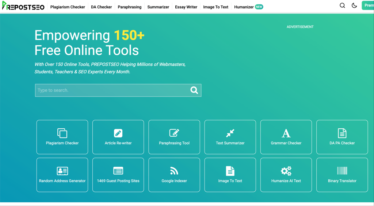Click the yellow '150+' heading text
Image resolution: width=374 pixels, height=206 pixels.
click(129, 35)
